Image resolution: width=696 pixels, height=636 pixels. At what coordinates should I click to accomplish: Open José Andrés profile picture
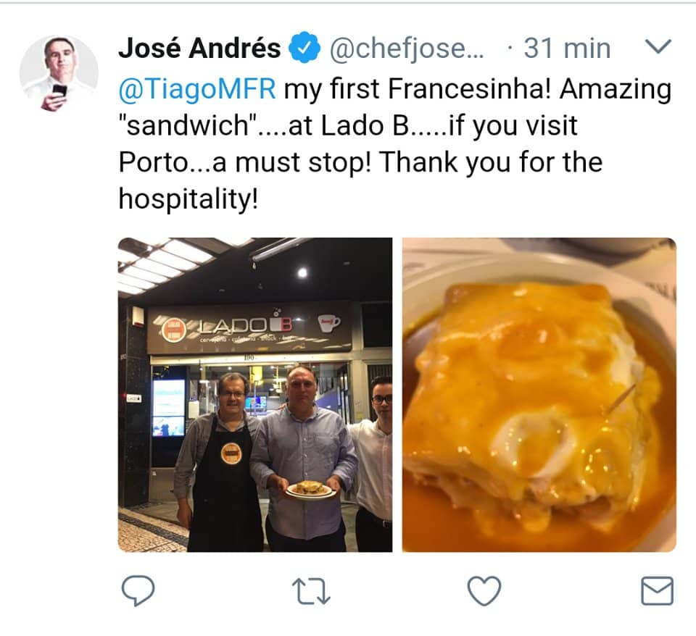point(59,74)
